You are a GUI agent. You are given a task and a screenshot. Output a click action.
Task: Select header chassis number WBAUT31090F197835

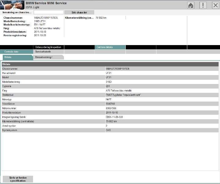pyautogui.click(x=46, y=18)
